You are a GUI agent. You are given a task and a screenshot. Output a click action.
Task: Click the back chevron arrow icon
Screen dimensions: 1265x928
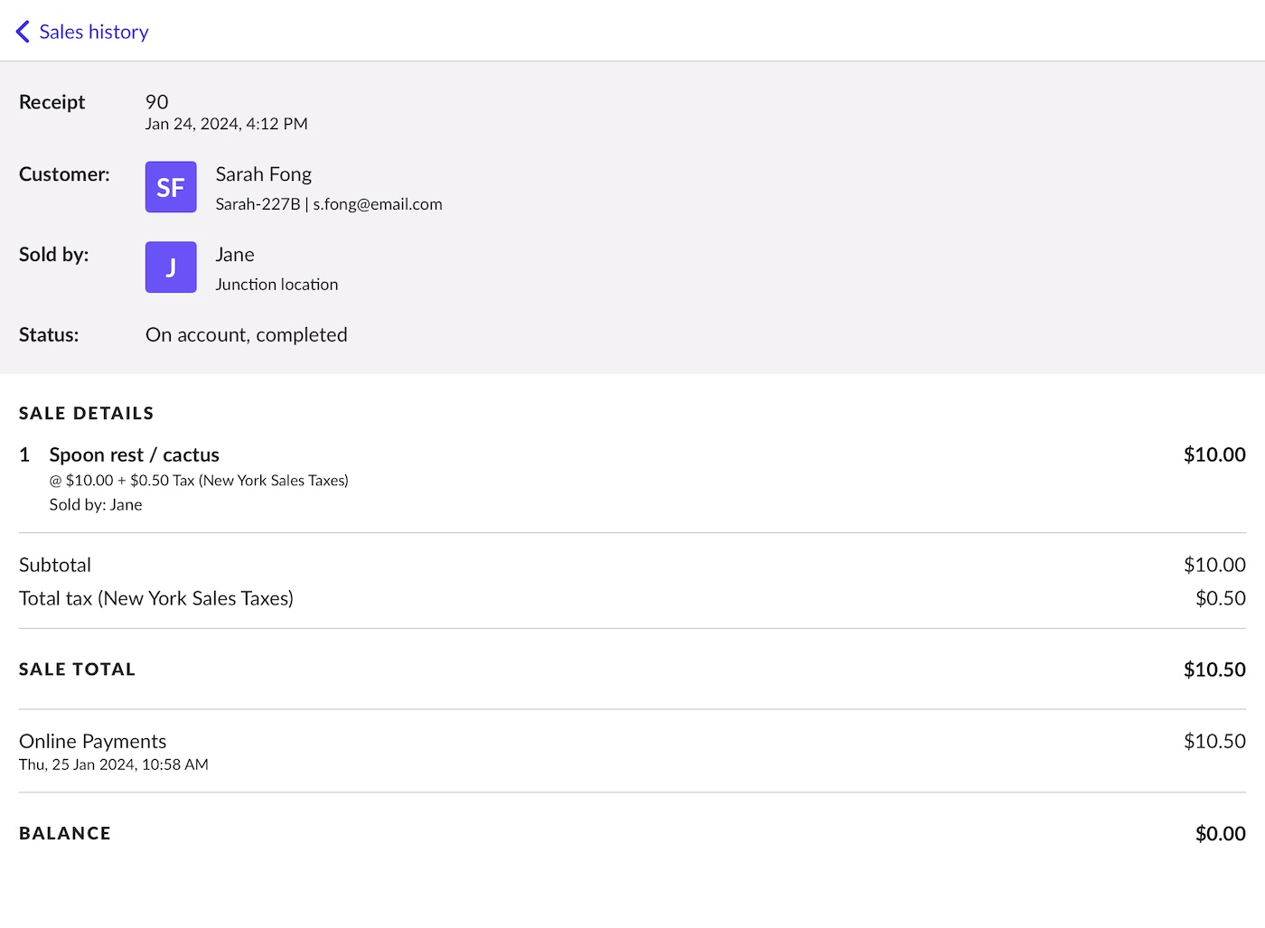(x=23, y=32)
